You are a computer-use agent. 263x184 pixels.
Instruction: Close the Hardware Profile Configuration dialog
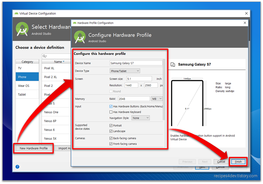pyautogui.click(x=245, y=23)
